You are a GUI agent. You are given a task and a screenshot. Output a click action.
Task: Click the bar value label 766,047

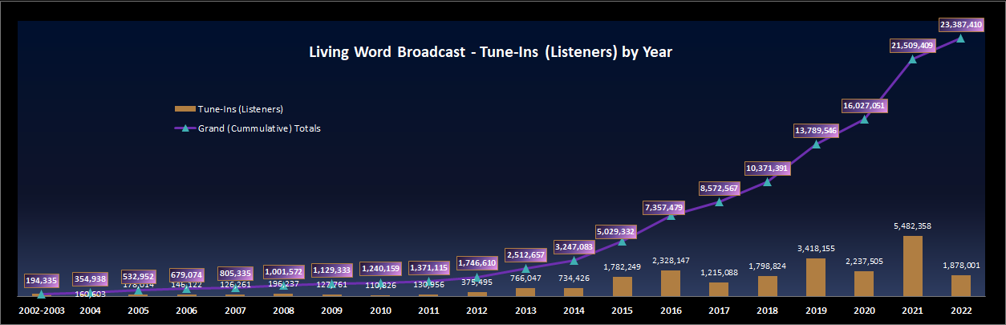pos(526,278)
